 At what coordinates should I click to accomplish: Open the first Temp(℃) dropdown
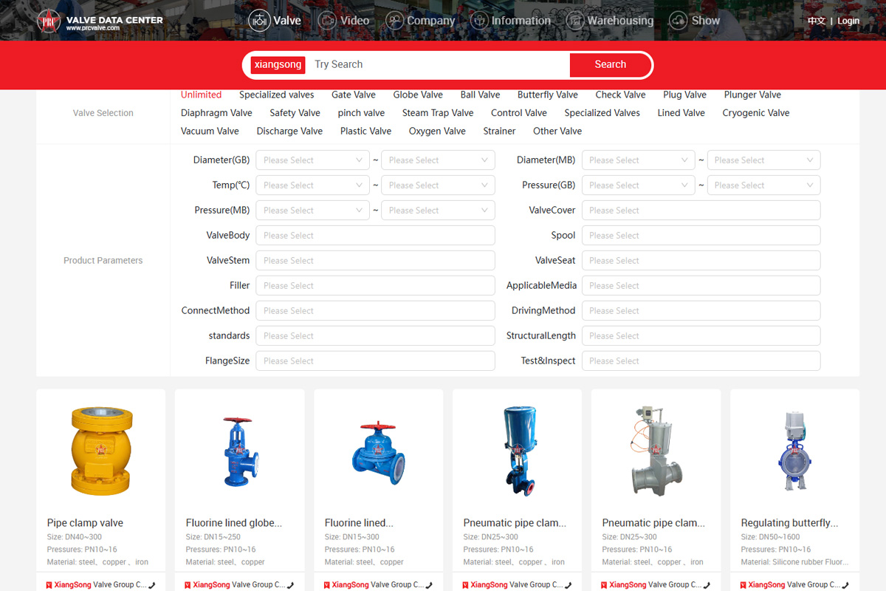[x=312, y=185]
